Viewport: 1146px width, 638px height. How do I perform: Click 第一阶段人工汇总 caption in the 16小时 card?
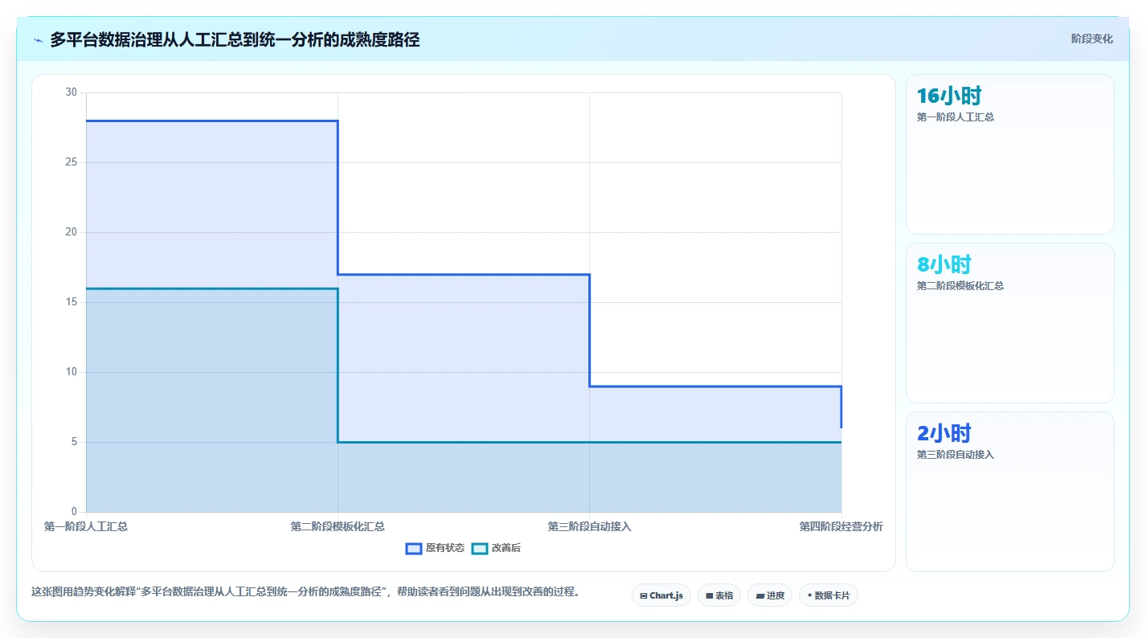(x=956, y=117)
